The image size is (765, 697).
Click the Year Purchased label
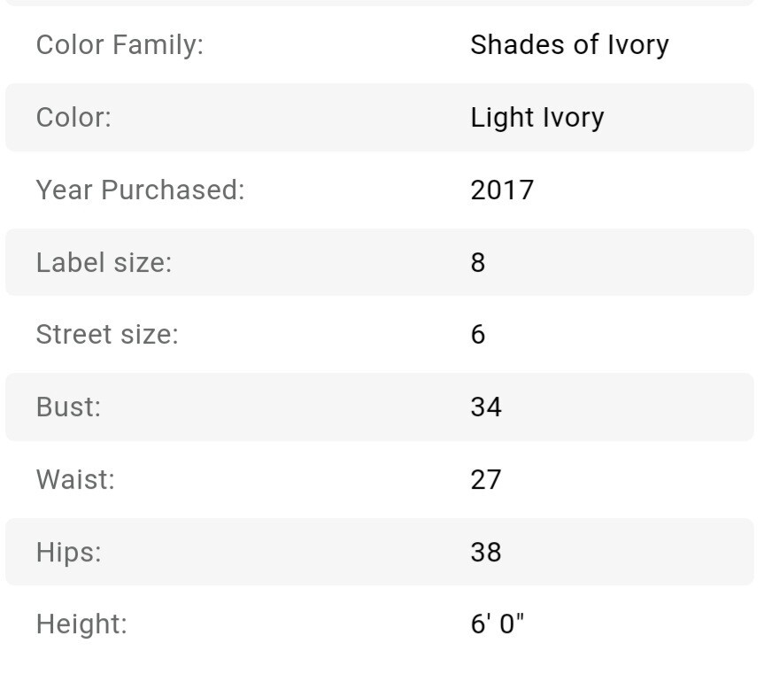point(140,190)
